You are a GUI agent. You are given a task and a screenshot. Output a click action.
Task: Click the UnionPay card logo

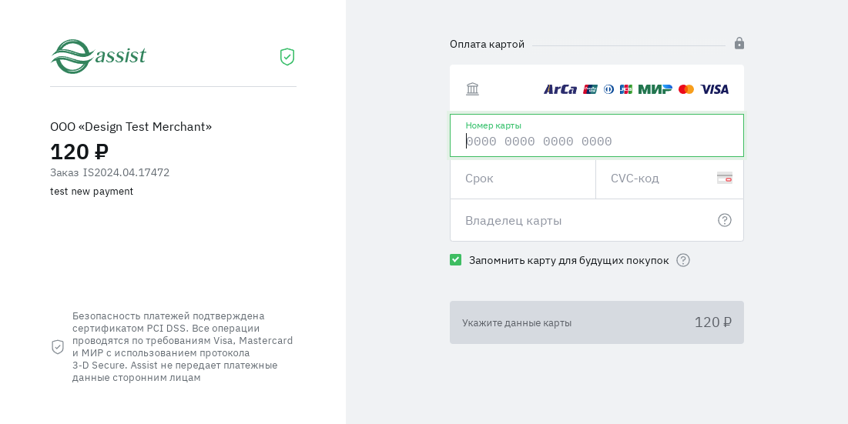pyautogui.click(x=591, y=89)
